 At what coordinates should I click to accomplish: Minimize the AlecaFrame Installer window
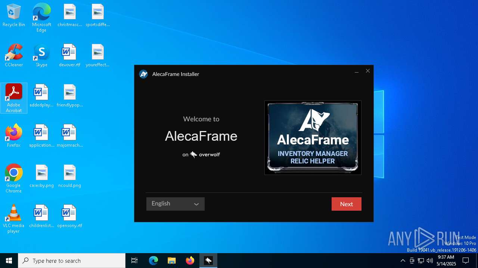tap(357, 71)
